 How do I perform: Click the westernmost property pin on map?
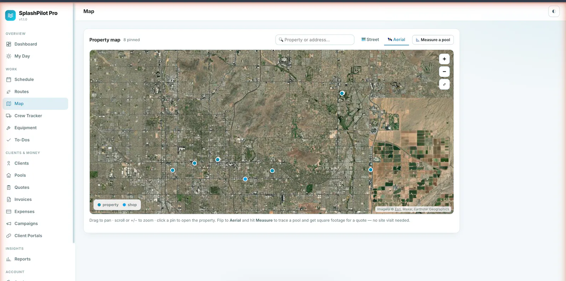173,170
